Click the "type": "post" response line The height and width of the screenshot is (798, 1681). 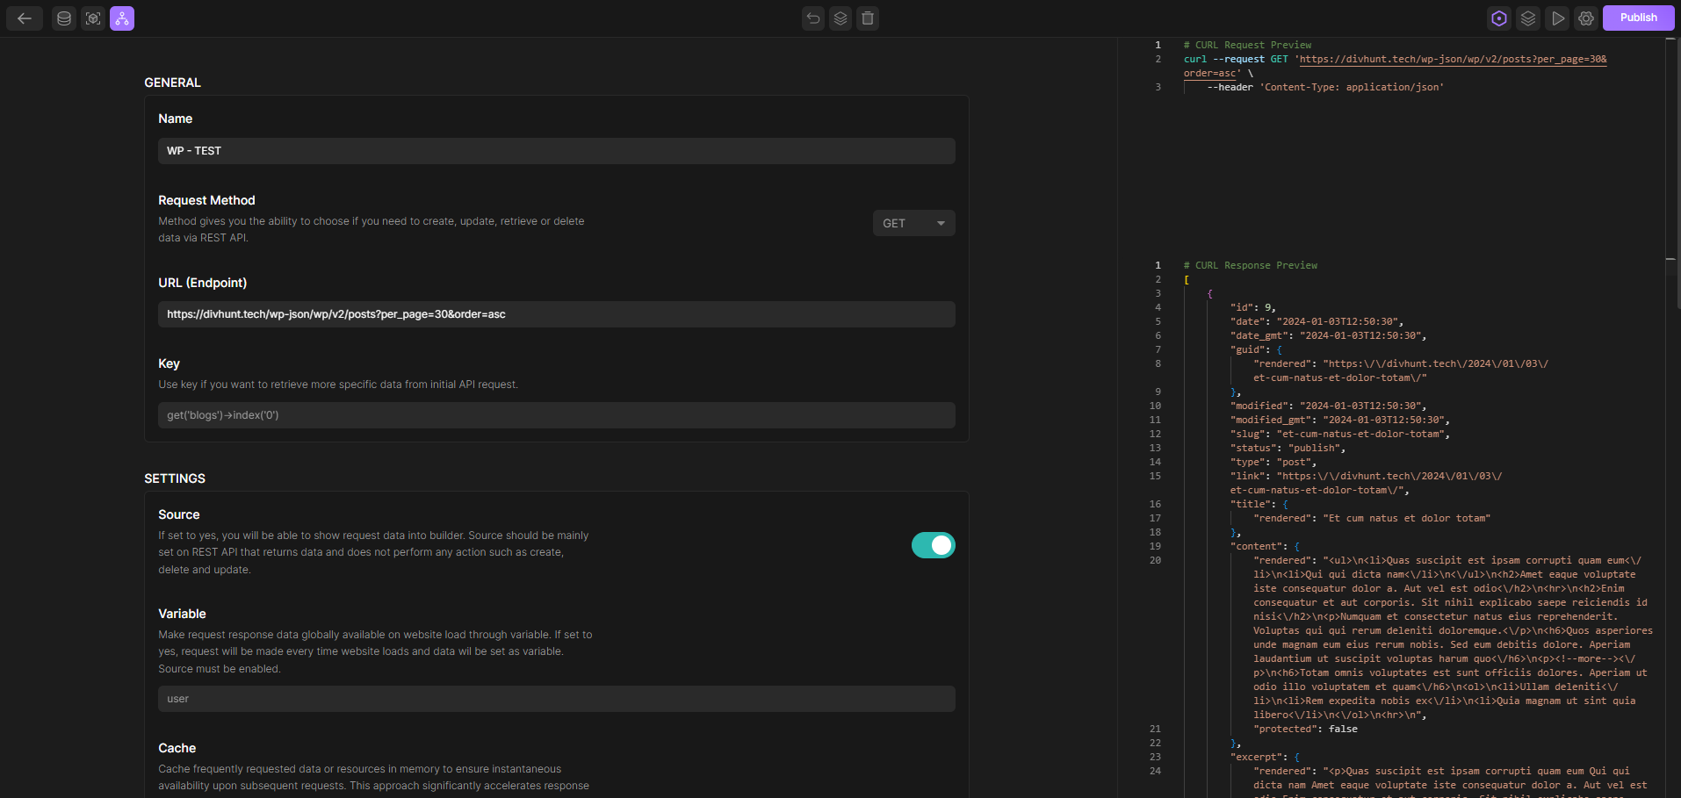pos(1273,462)
